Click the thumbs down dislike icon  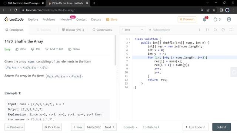(x=33, y=49)
